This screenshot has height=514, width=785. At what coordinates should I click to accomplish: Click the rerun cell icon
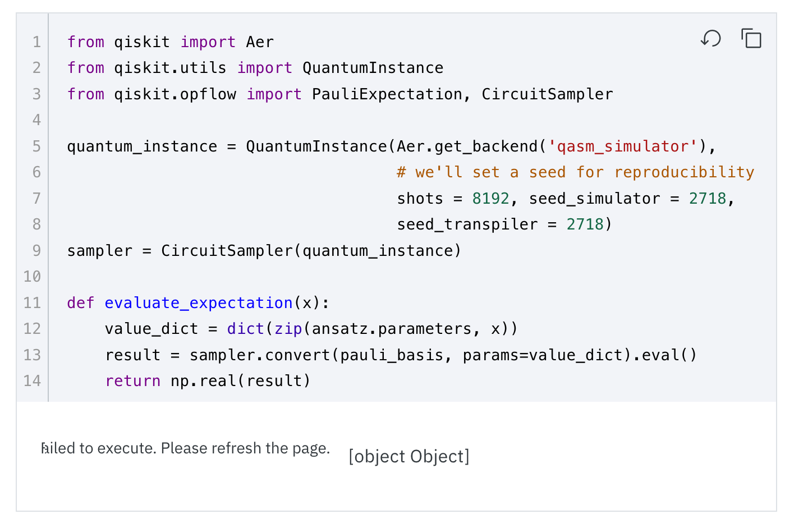711,39
